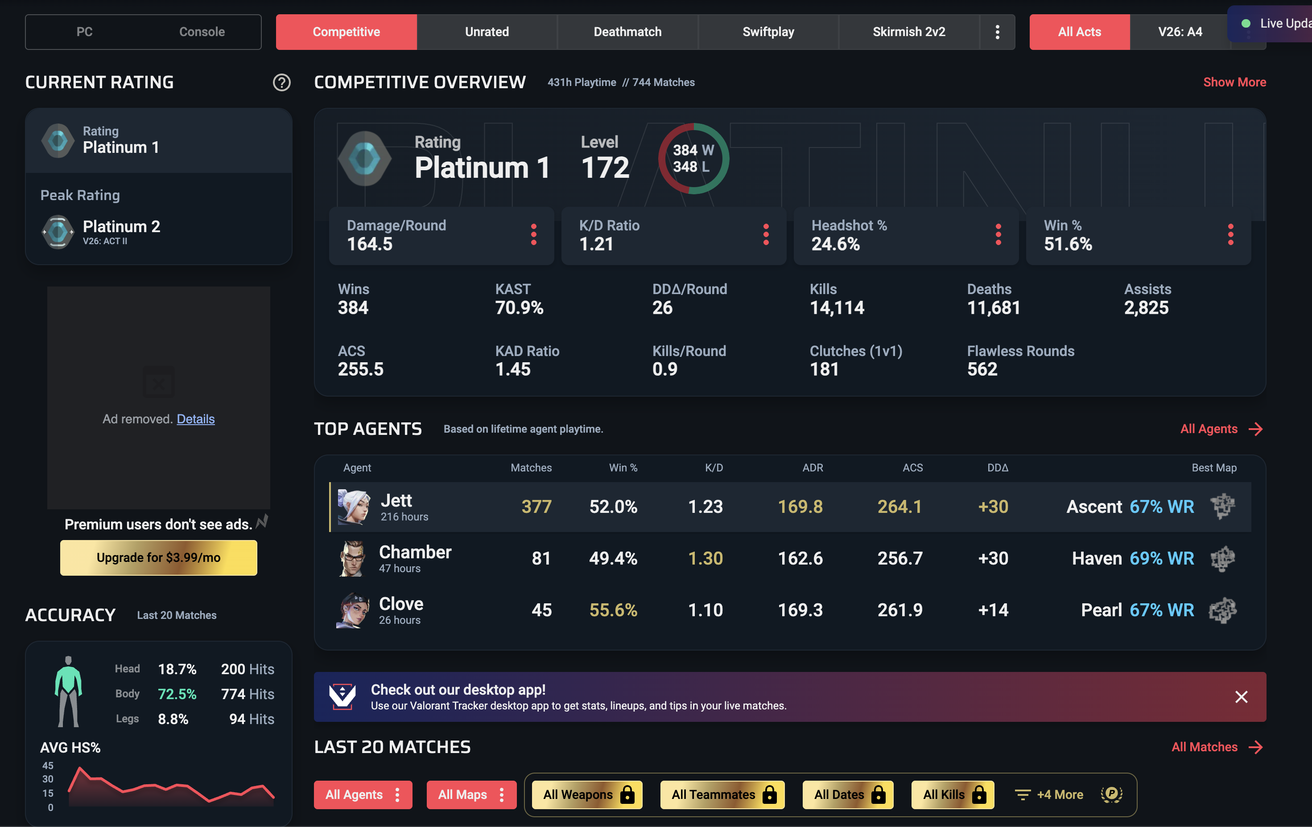
Task: Click the Best Map column header
Action: click(x=1214, y=468)
